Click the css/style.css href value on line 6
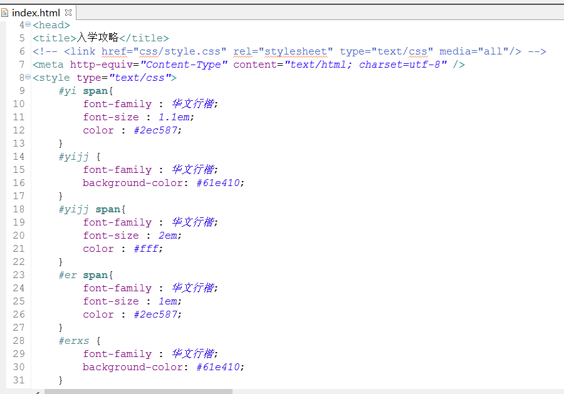Image resolution: width=564 pixels, height=394 pixels. (183, 51)
